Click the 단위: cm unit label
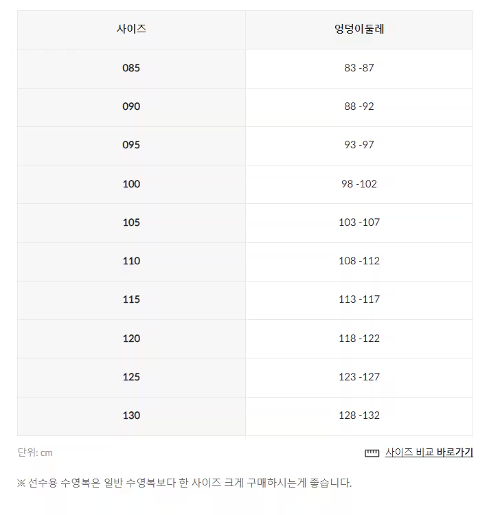 [35, 453]
